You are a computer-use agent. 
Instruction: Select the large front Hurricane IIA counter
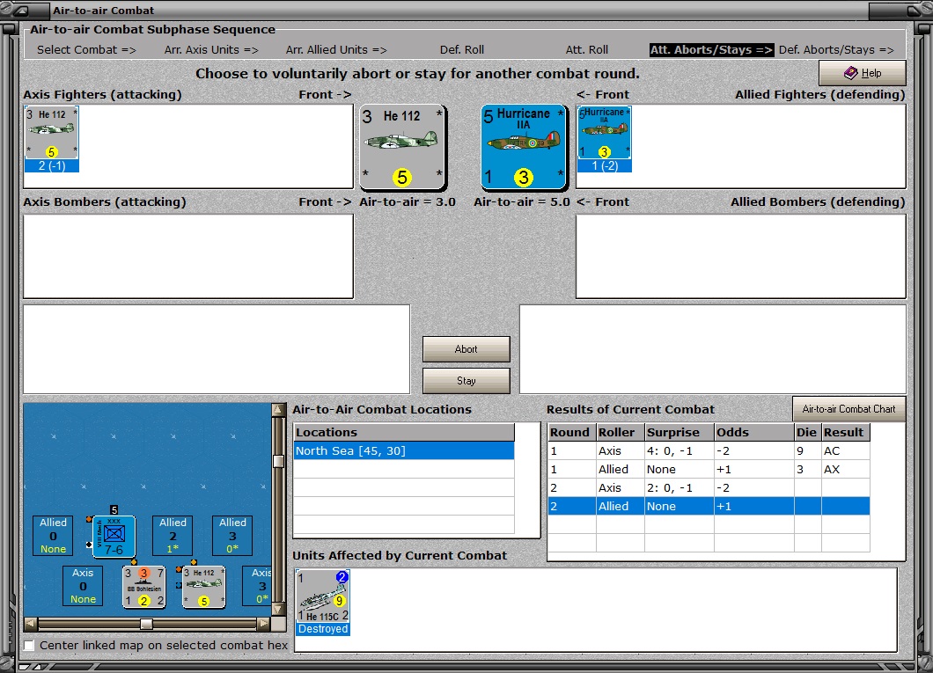click(x=523, y=148)
